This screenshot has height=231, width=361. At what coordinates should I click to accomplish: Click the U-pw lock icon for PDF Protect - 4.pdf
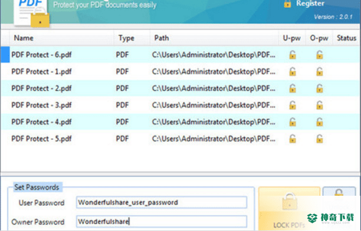(293, 122)
